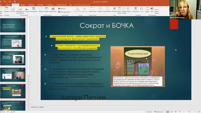Viewport: 201px width, 113px height.
Task: Select fourth slide thumbnail with colorful head
Action: (x=13, y=75)
